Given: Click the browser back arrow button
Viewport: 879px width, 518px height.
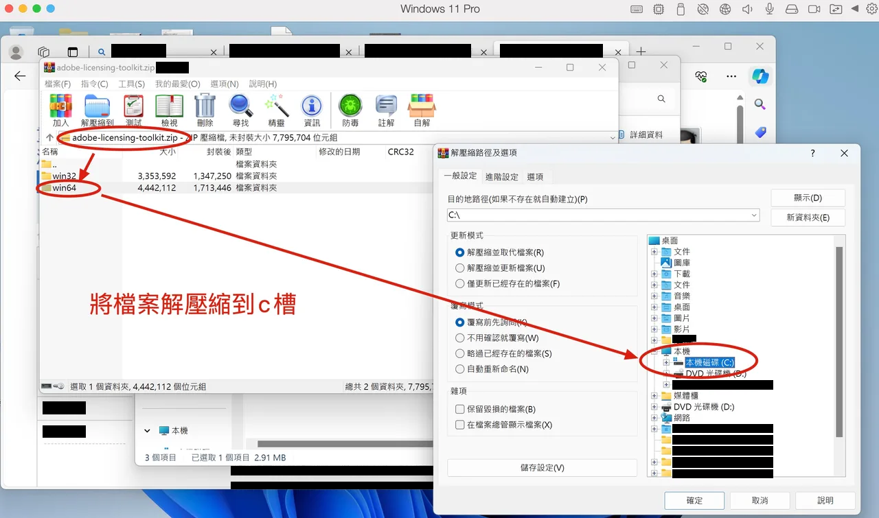Looking at the screenshot, I should (x=20, y=76).
